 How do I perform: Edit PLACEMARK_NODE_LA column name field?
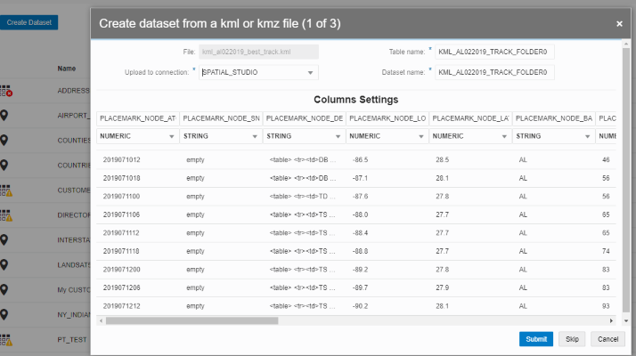pos(470,118)
